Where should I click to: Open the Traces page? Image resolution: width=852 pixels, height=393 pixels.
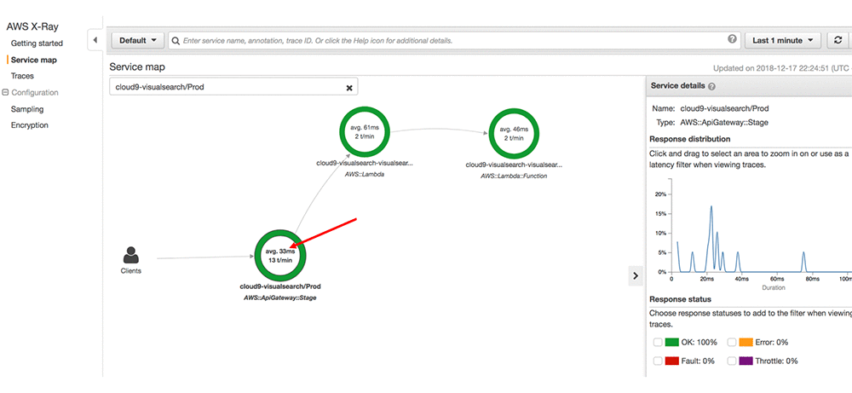pos(22,76)
